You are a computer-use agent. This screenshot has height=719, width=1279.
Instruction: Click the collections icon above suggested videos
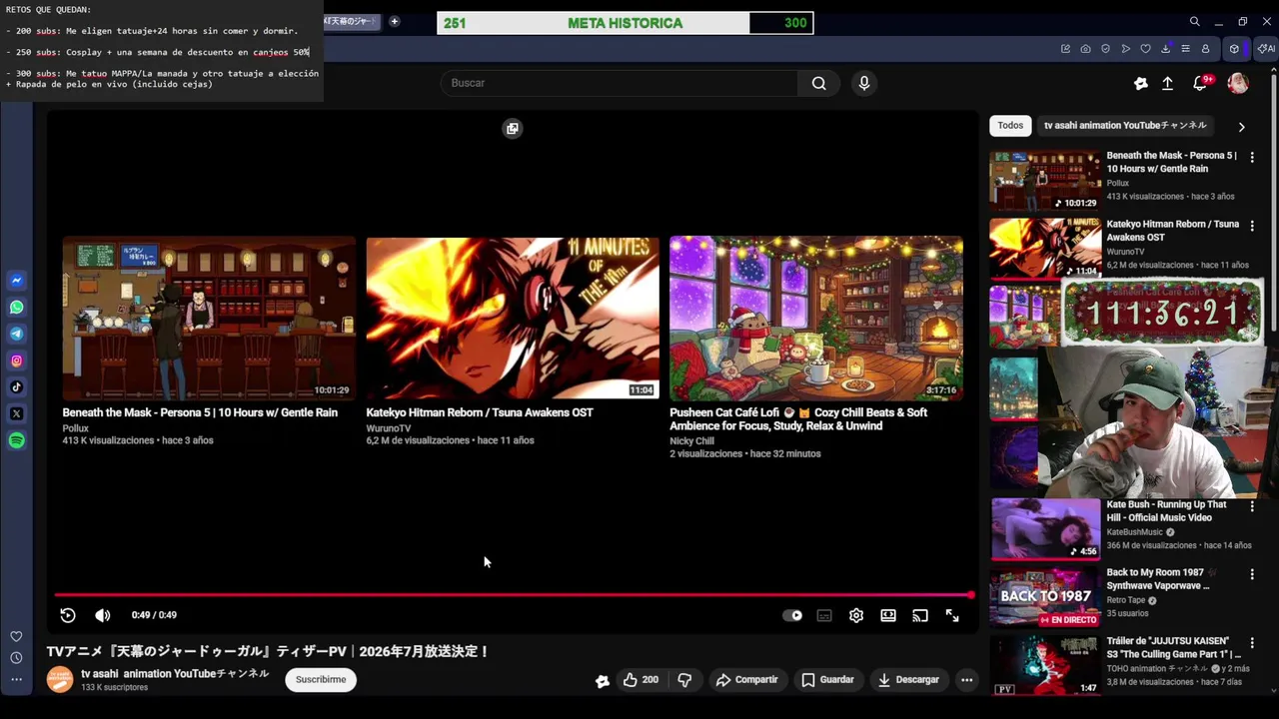click(x=513, y=128)
